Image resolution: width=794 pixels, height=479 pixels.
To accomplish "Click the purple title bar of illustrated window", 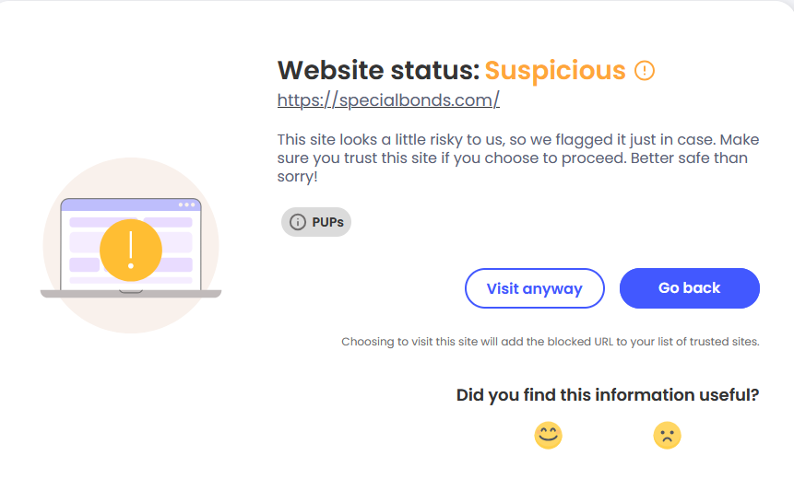I will point(120,204).
